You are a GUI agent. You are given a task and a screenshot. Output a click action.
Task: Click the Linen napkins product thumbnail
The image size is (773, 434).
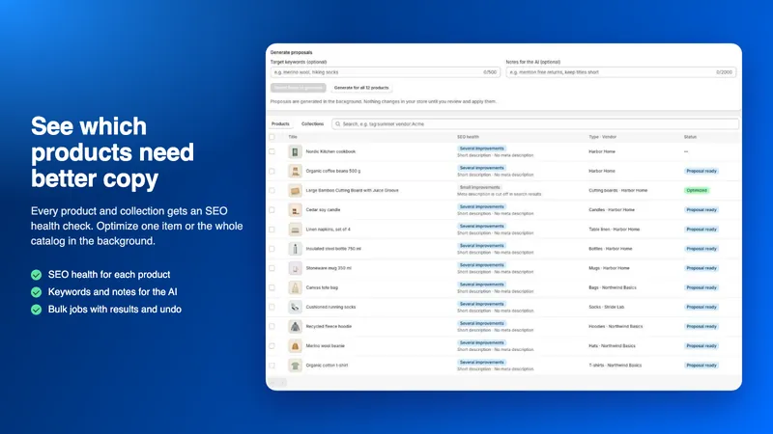coord(295,230)
